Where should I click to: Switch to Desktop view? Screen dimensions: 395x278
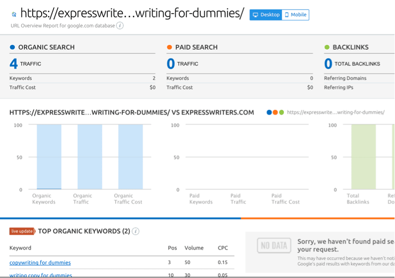pos(266,15)
